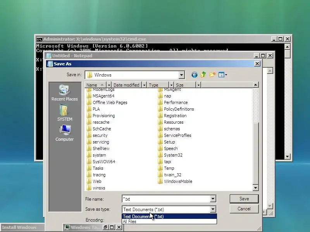Select the security folder
The image size is (310, 232).
click(97, 135)
